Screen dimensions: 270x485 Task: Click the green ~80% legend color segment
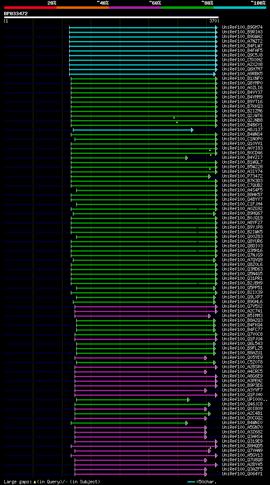pos(187,8)
